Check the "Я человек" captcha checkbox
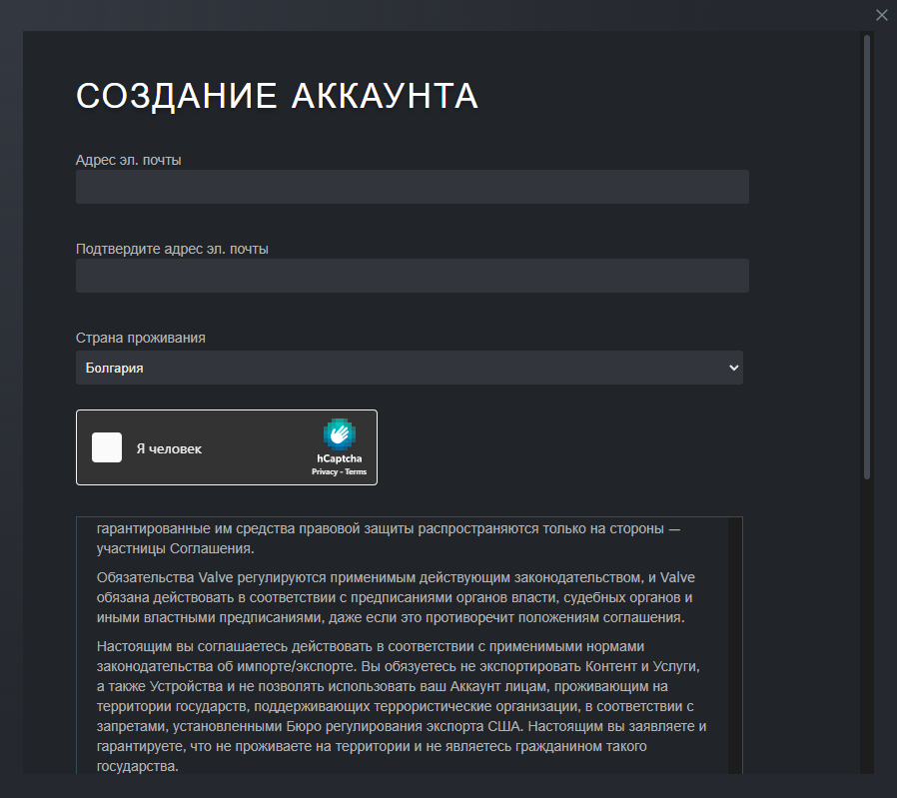Screen dimensions: 897x798 click(x=107, y=447)
